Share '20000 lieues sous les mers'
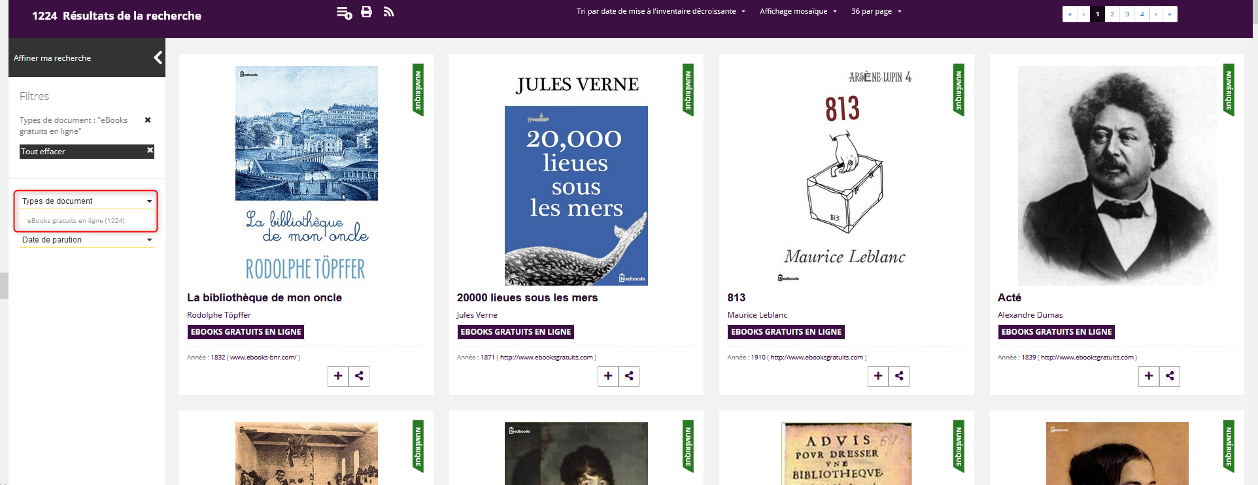This screenshot has height=485, width=1258. point(629,376)
